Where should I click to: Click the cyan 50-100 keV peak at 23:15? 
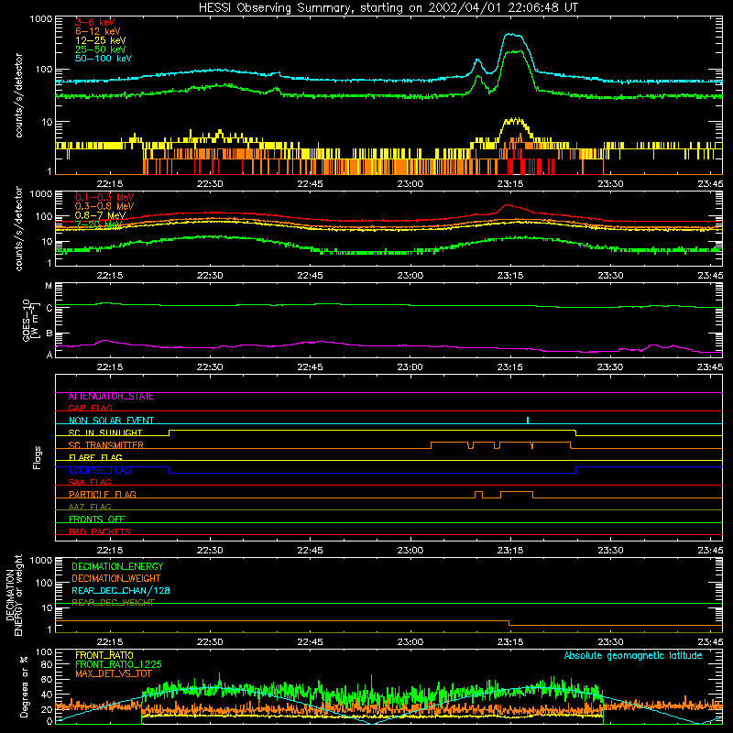click(513, 35)
